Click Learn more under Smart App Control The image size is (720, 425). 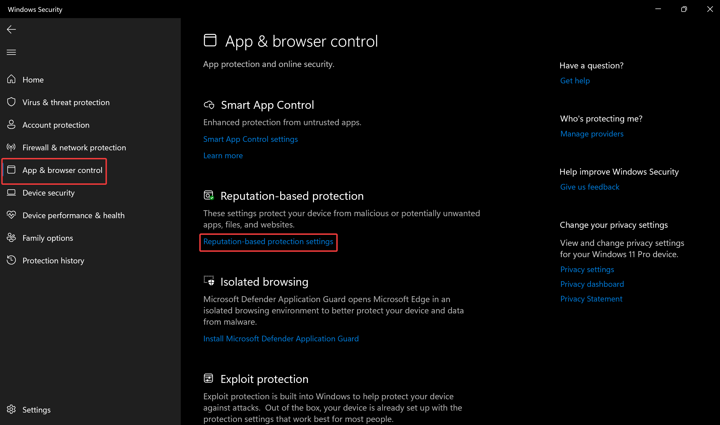[x=223, y=155]
